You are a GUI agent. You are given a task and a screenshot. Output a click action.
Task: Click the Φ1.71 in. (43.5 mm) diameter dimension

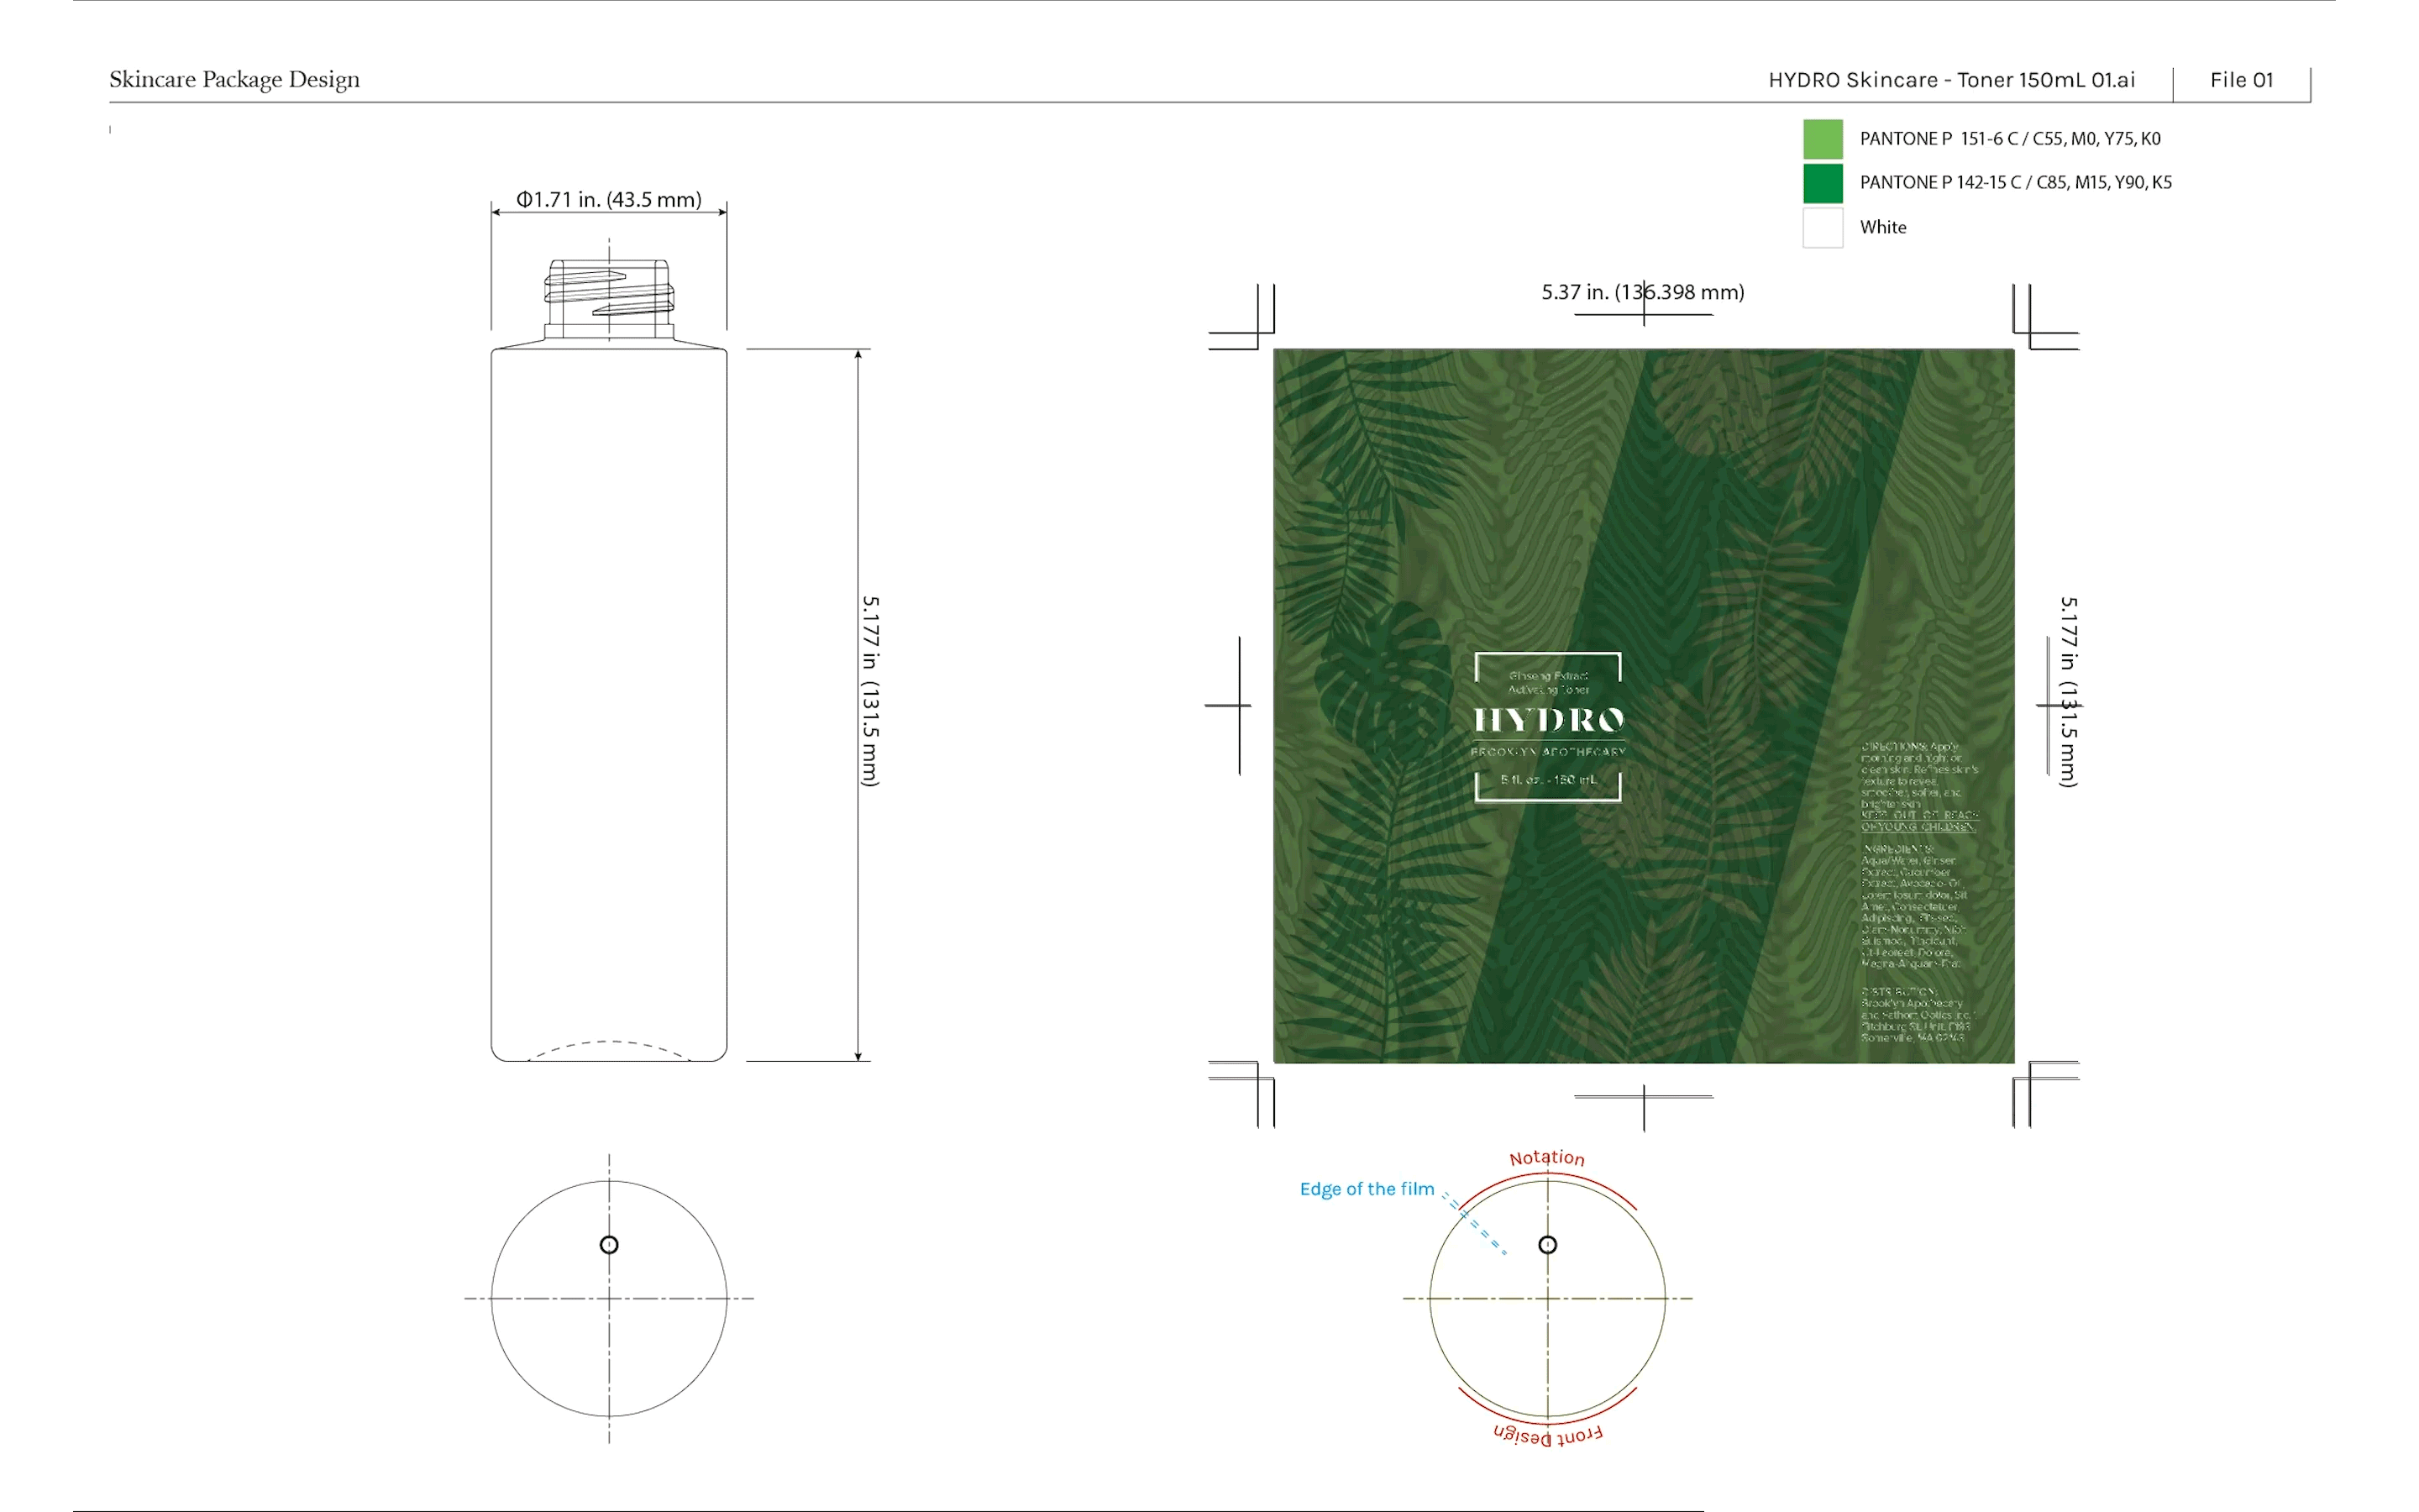(609, 200)
